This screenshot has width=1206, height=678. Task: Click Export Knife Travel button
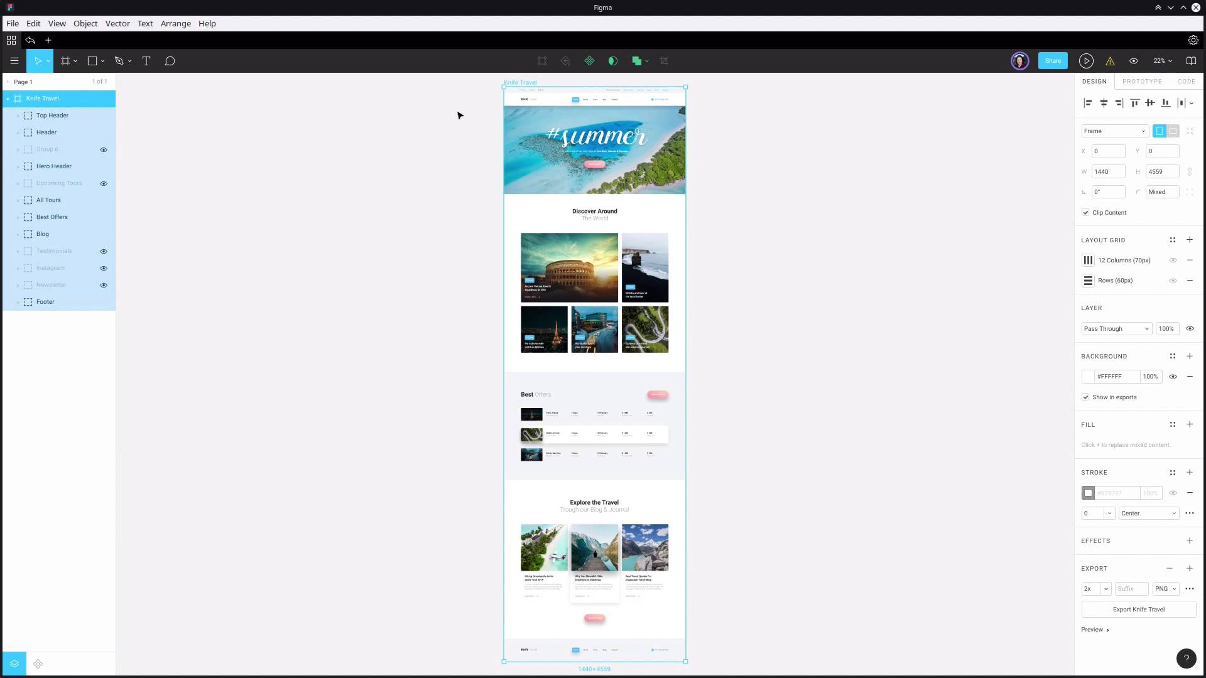(x=1139, y=610)
